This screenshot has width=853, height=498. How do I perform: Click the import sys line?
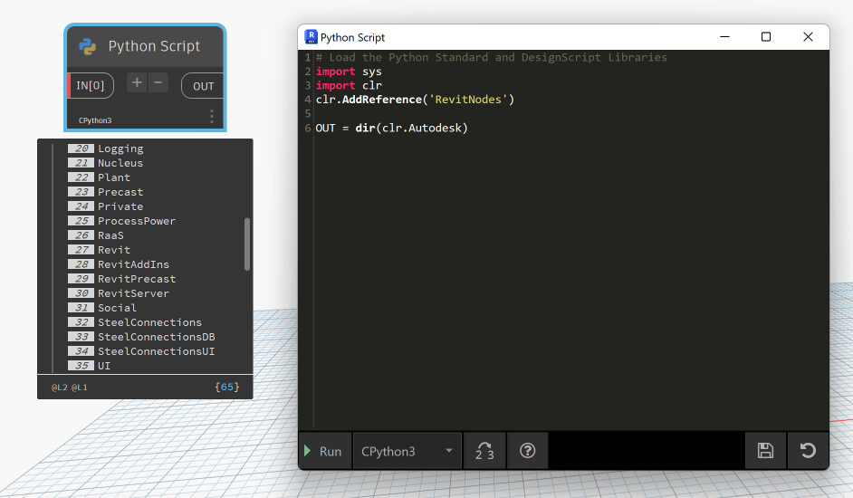[x=349, y=72]
